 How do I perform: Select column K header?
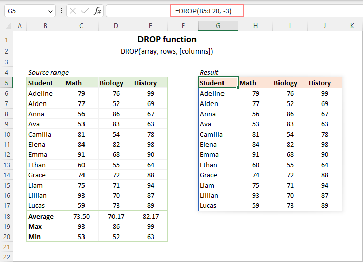(352, 25)
